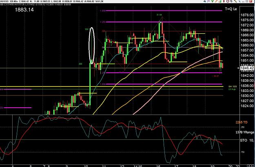Click the 1836.00 price axis label
This screenshot has width=255, height=167.
click(247, 85)
